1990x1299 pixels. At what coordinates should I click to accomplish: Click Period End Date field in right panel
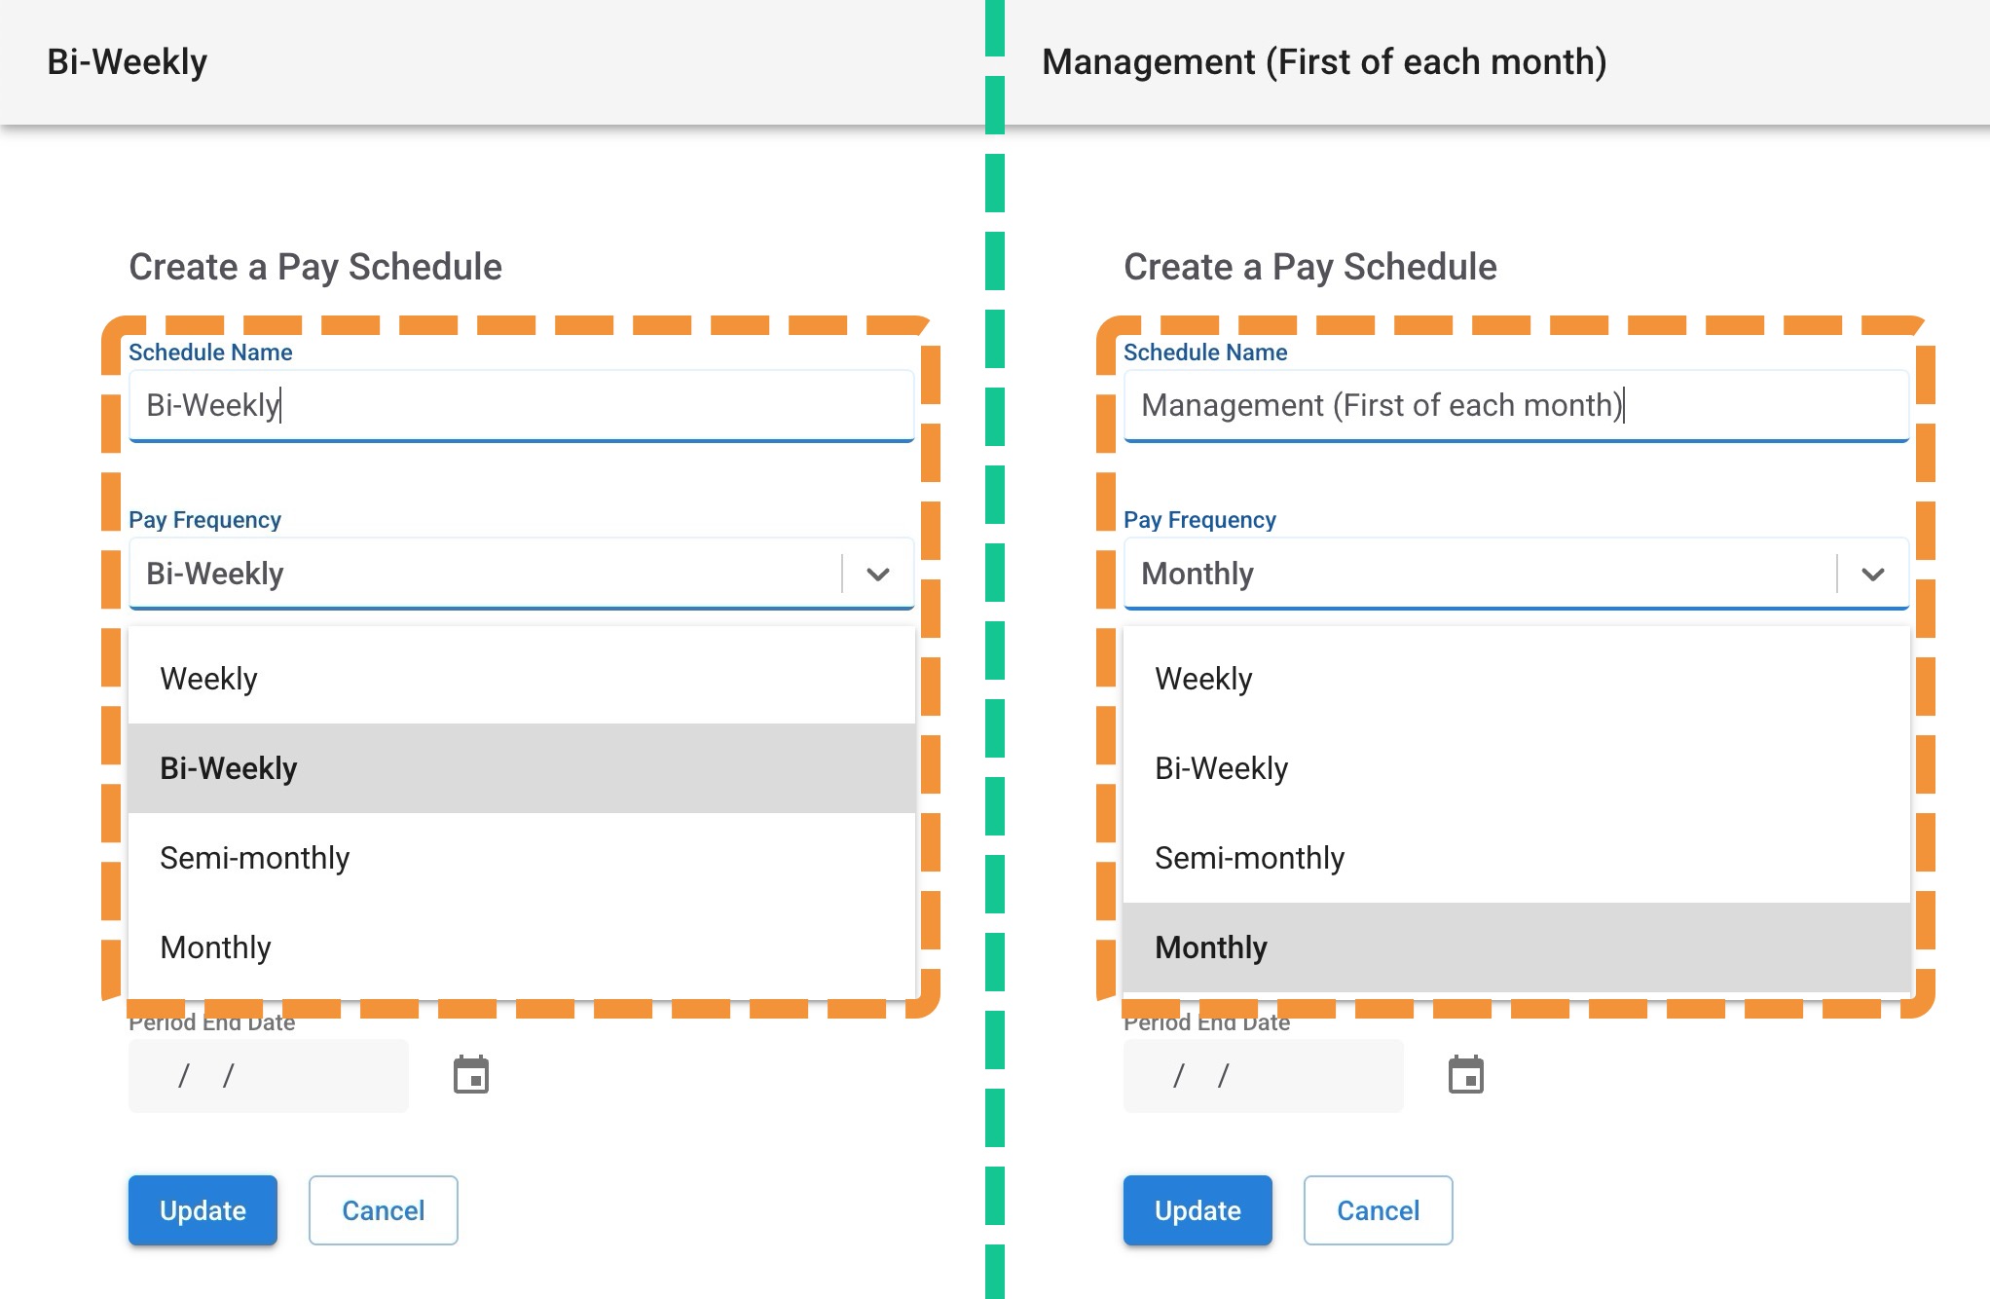coord(1263,1076)
